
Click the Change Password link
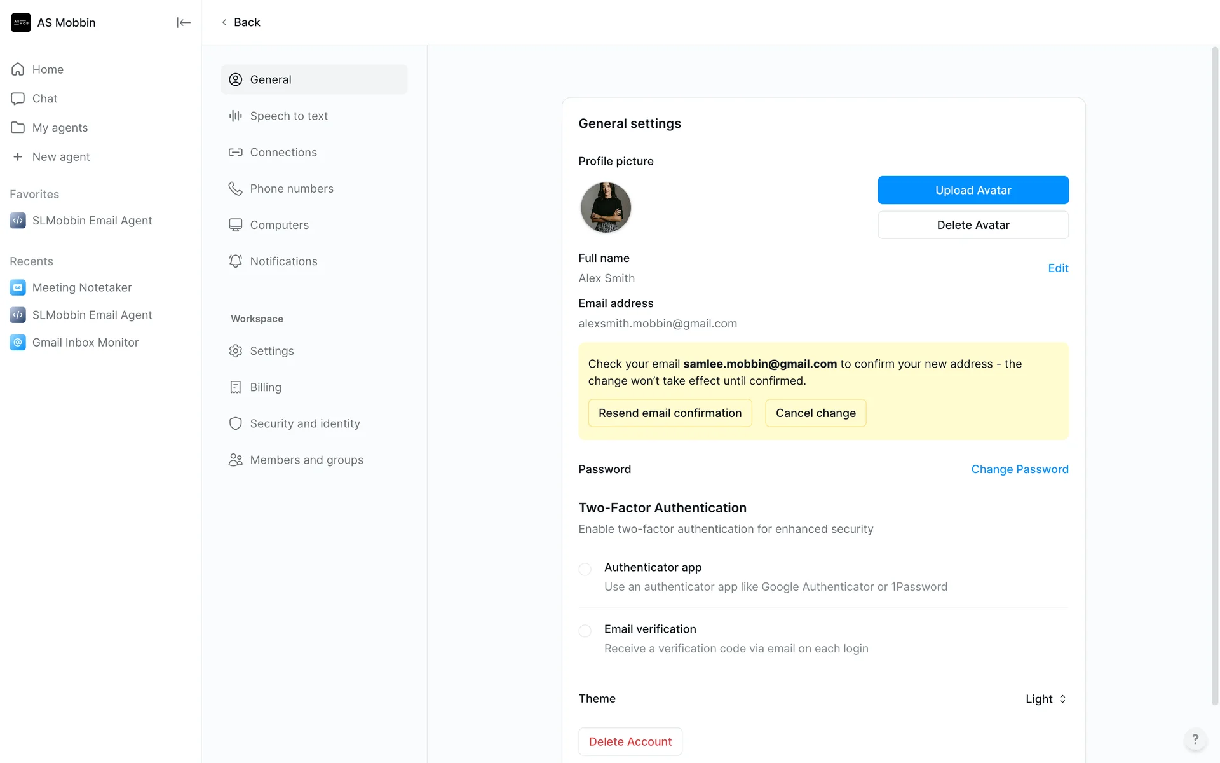coord(1019,469)
